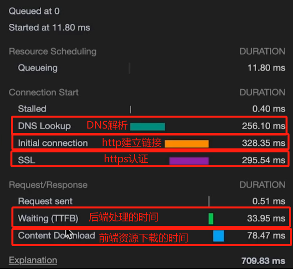The image size is (293, 269).
Task: Click the Request/Response section header
Action: click(x=48, y=185)
